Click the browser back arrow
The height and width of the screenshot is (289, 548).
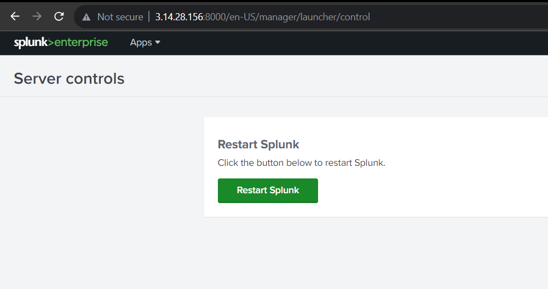[15, 16]
